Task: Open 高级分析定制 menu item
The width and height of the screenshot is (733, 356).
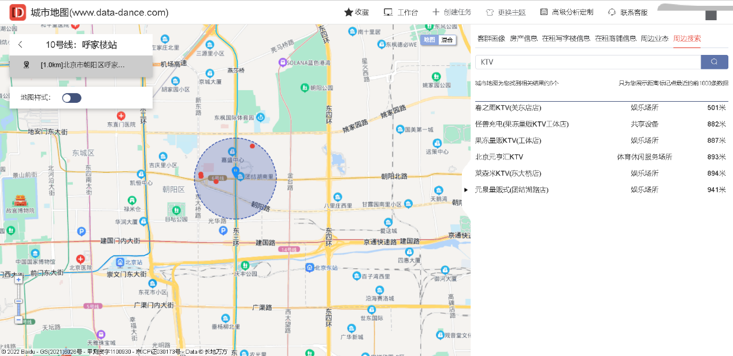Action: point(567,12)
